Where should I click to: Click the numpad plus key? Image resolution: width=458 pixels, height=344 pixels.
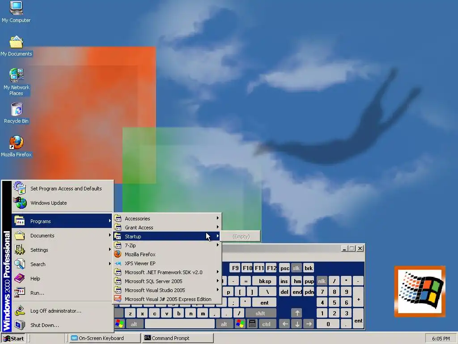tap(358, 297)
